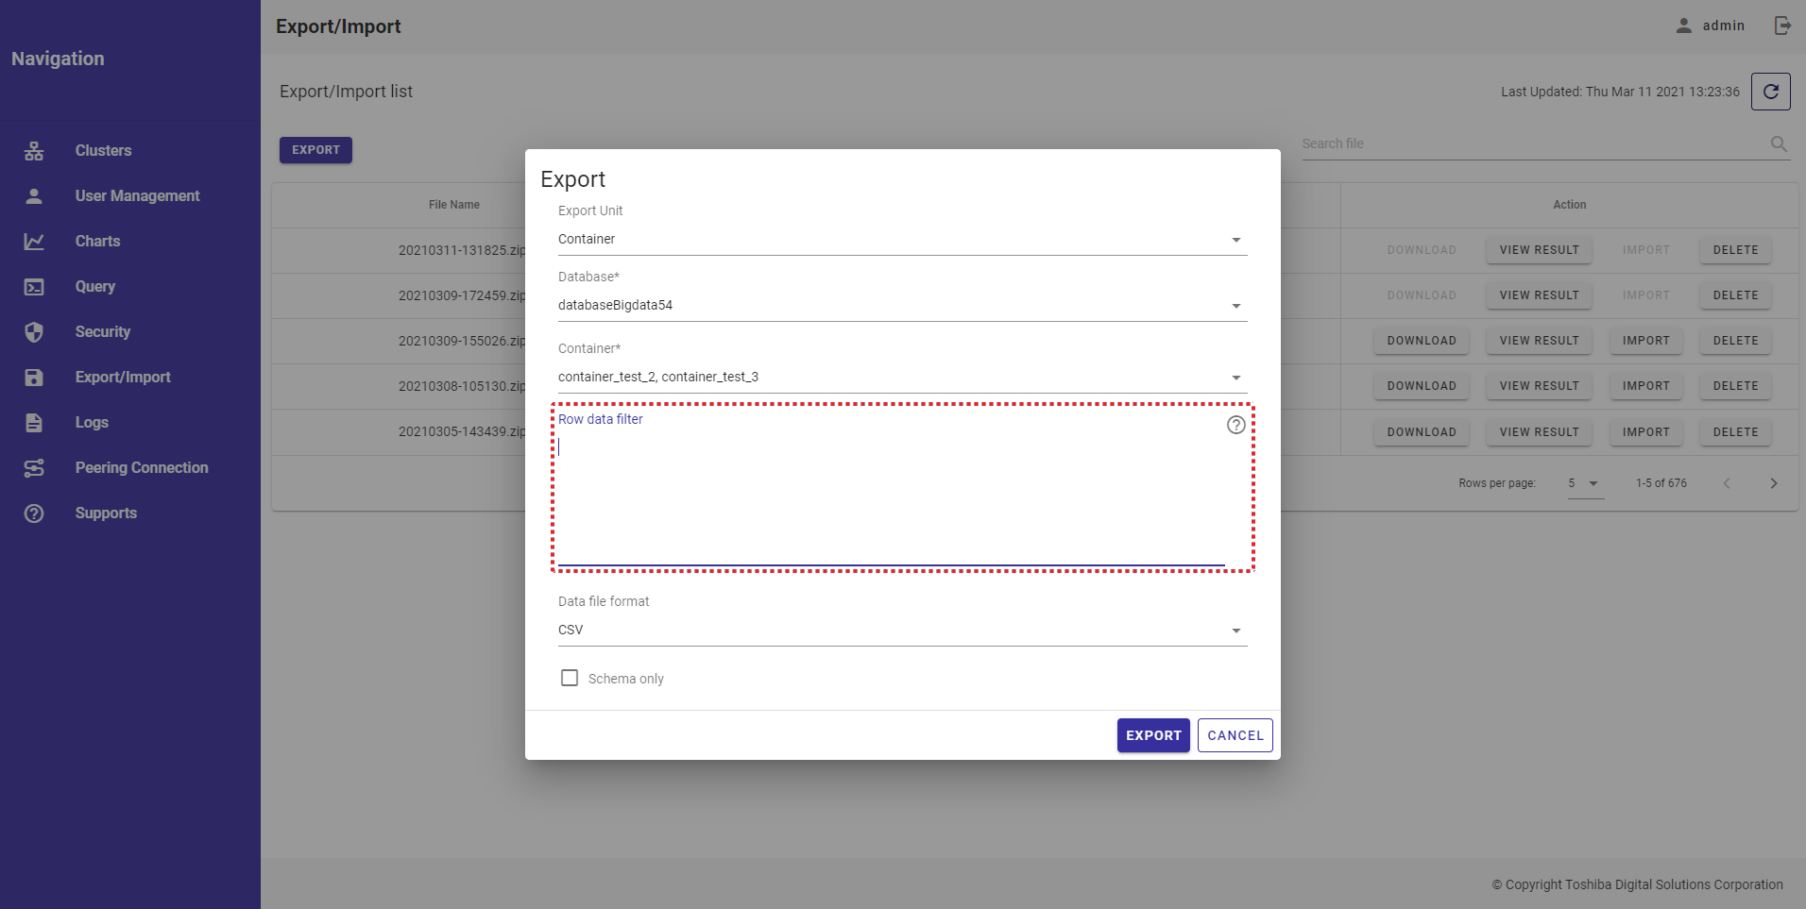Open the Database dropdown showing databaseBigdata54
The width and height of the screenshot is (1806, 909).
902,306
